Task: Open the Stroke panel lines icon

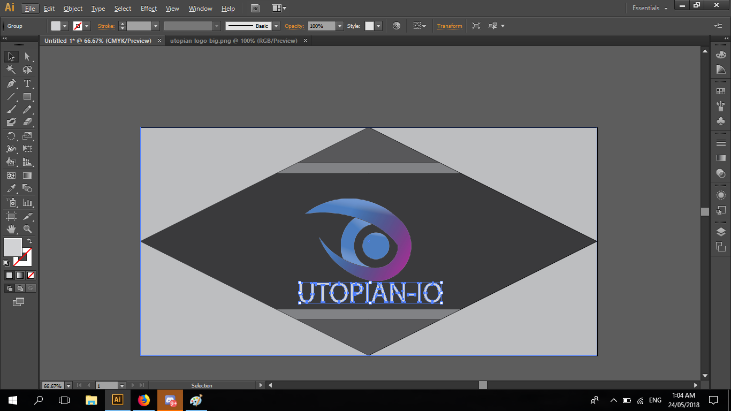Action: coord(721,143)
